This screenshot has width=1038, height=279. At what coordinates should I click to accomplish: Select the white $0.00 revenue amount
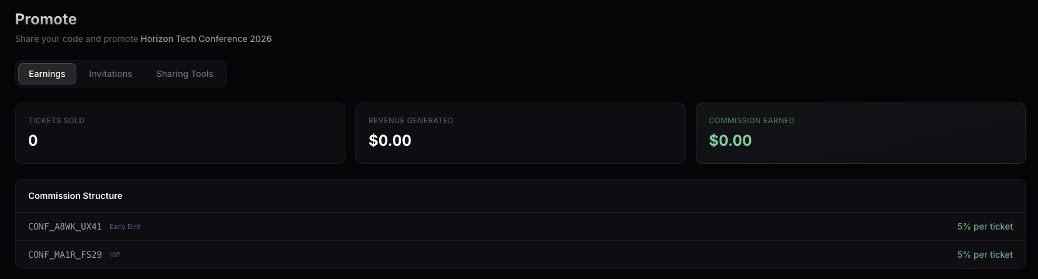[x=390, y=141]
